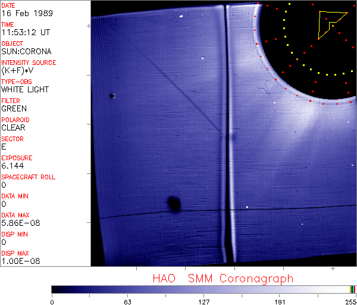Image resolution: width=357 pixels, height=305 pixels.
Task: Select the SUN:CORONA object text
Action: (26, 51)
